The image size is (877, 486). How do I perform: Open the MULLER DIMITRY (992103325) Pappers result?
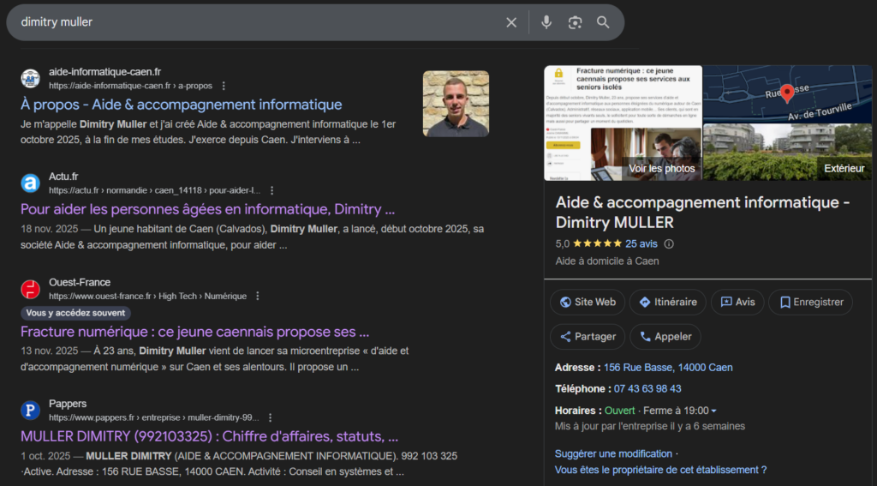click(209, 437)
